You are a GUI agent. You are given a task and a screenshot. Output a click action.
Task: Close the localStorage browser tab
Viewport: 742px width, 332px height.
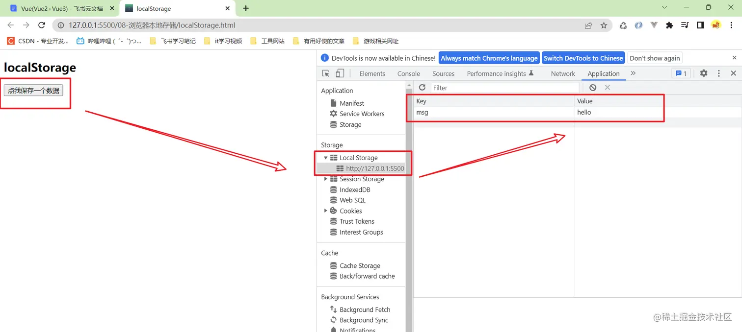pyautogui.click(x=227, y=8)
